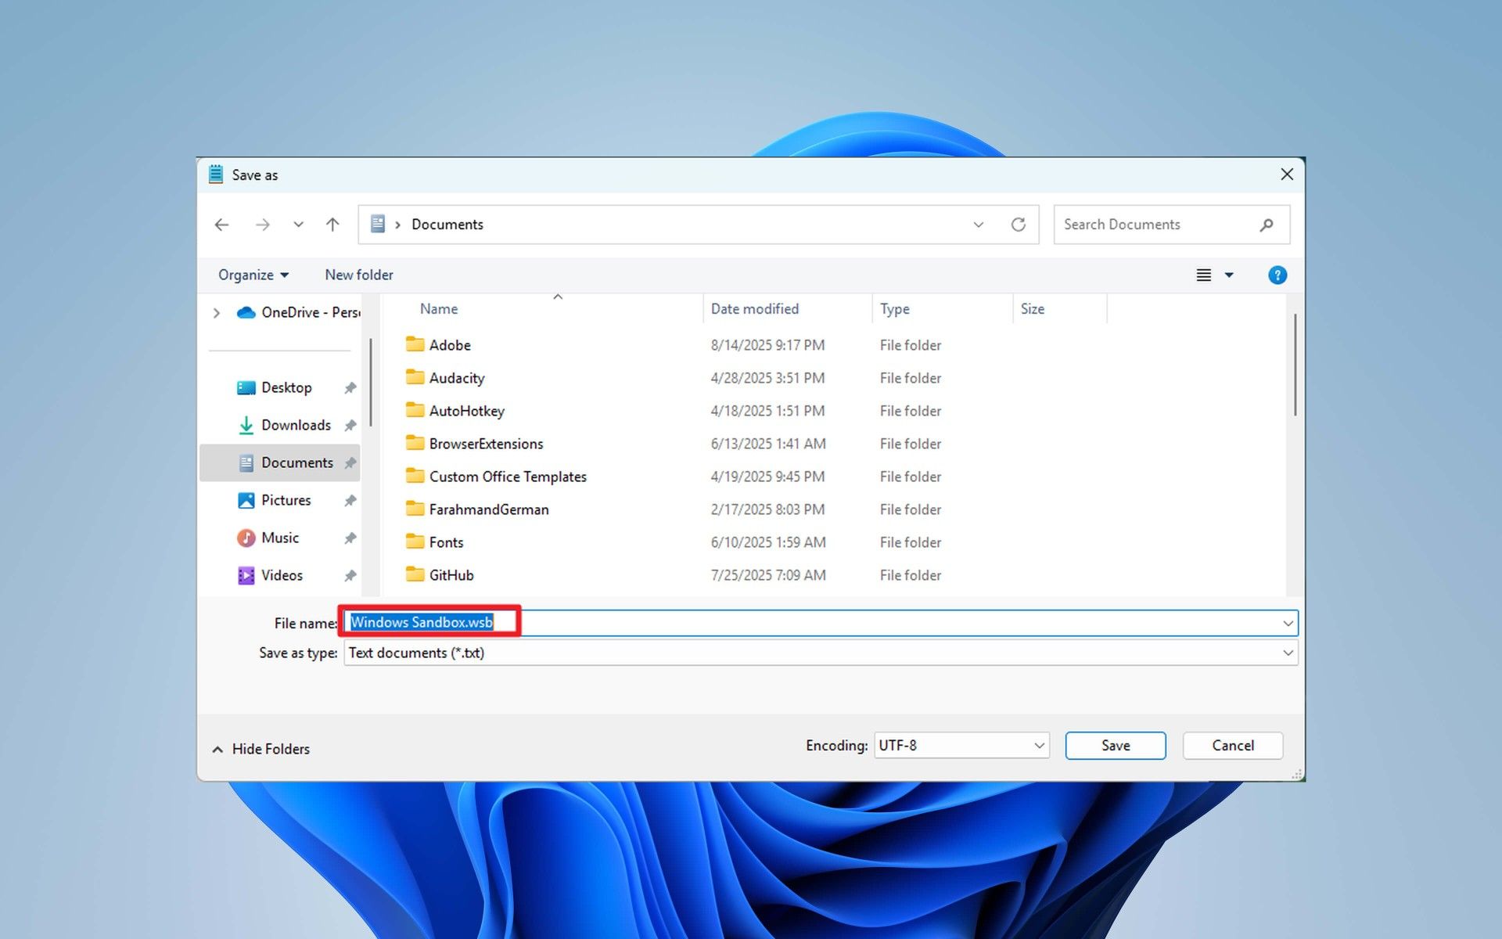1502x939 pixels.
Task: Click the pin icon next to Pictures
Action: click(x=350, y=501)
